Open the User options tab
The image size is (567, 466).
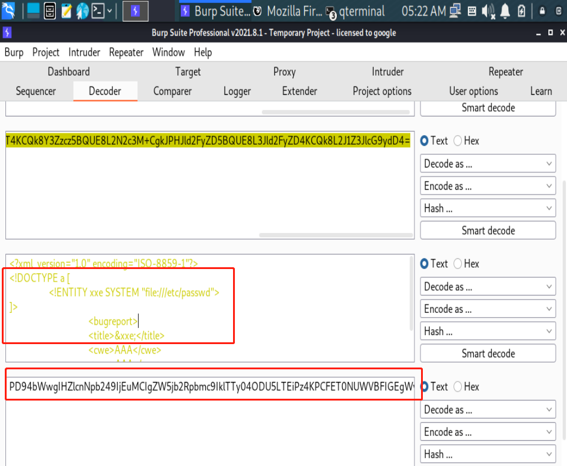pyautogui.click(x=474, y=91)
